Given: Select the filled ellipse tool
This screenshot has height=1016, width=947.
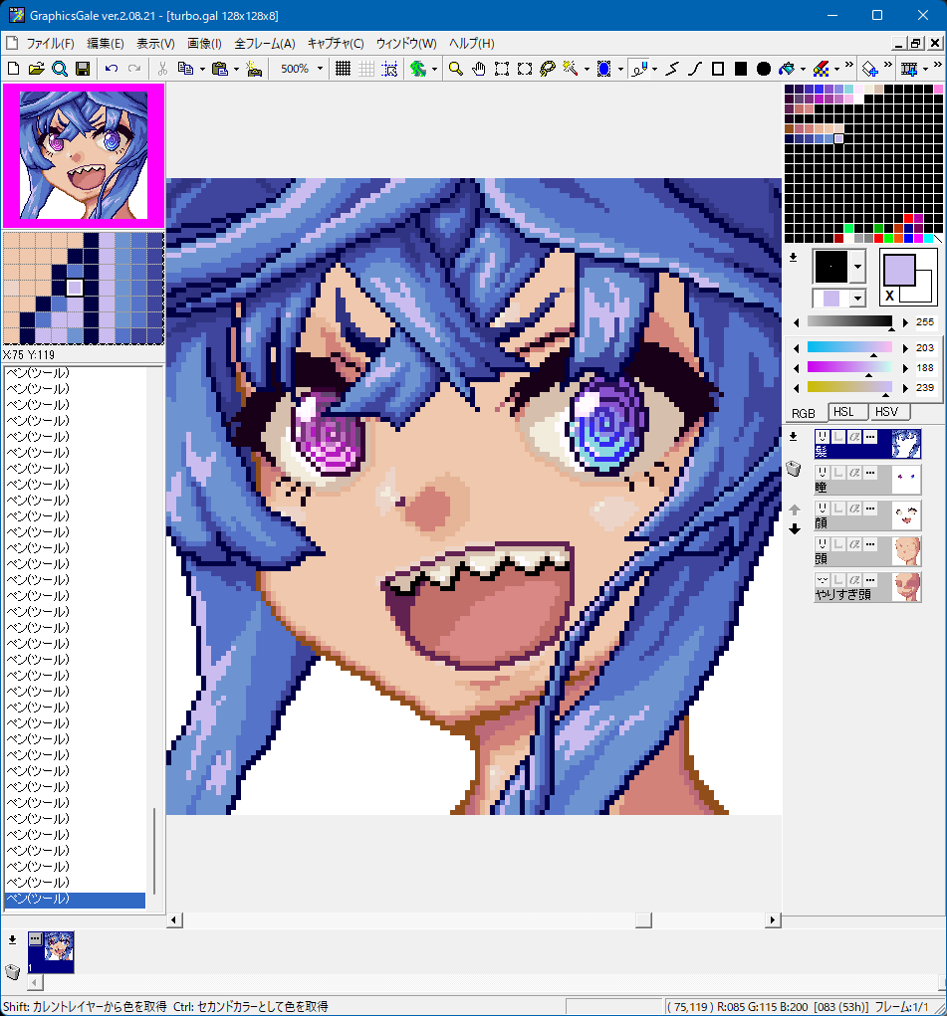Looking at the screenshot, I should (764, 69).
